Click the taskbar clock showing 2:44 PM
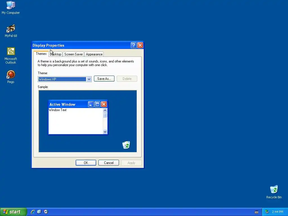 pyautogui.click(x=278, y=212)
